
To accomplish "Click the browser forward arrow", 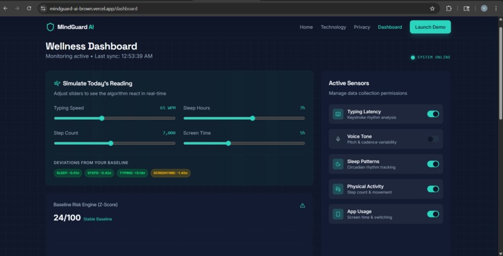I will 17,8.
